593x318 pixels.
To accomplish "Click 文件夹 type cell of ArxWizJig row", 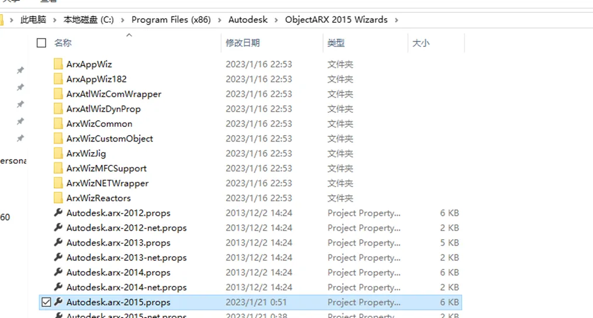I will [340, 153].
